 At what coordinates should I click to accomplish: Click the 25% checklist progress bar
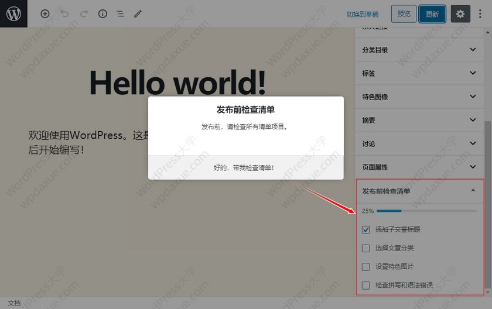tap(426, 211)
